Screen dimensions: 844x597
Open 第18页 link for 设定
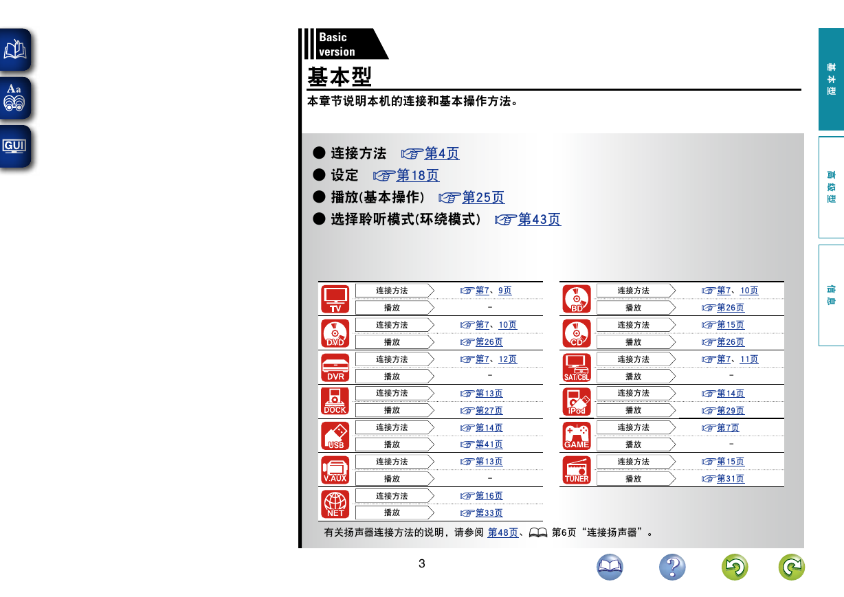click(418, 175)
